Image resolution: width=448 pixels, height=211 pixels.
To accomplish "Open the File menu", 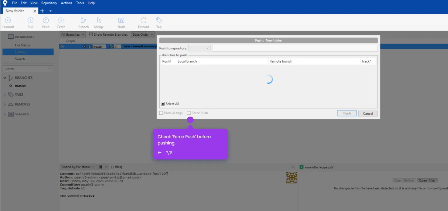I will tap(14, 3).
